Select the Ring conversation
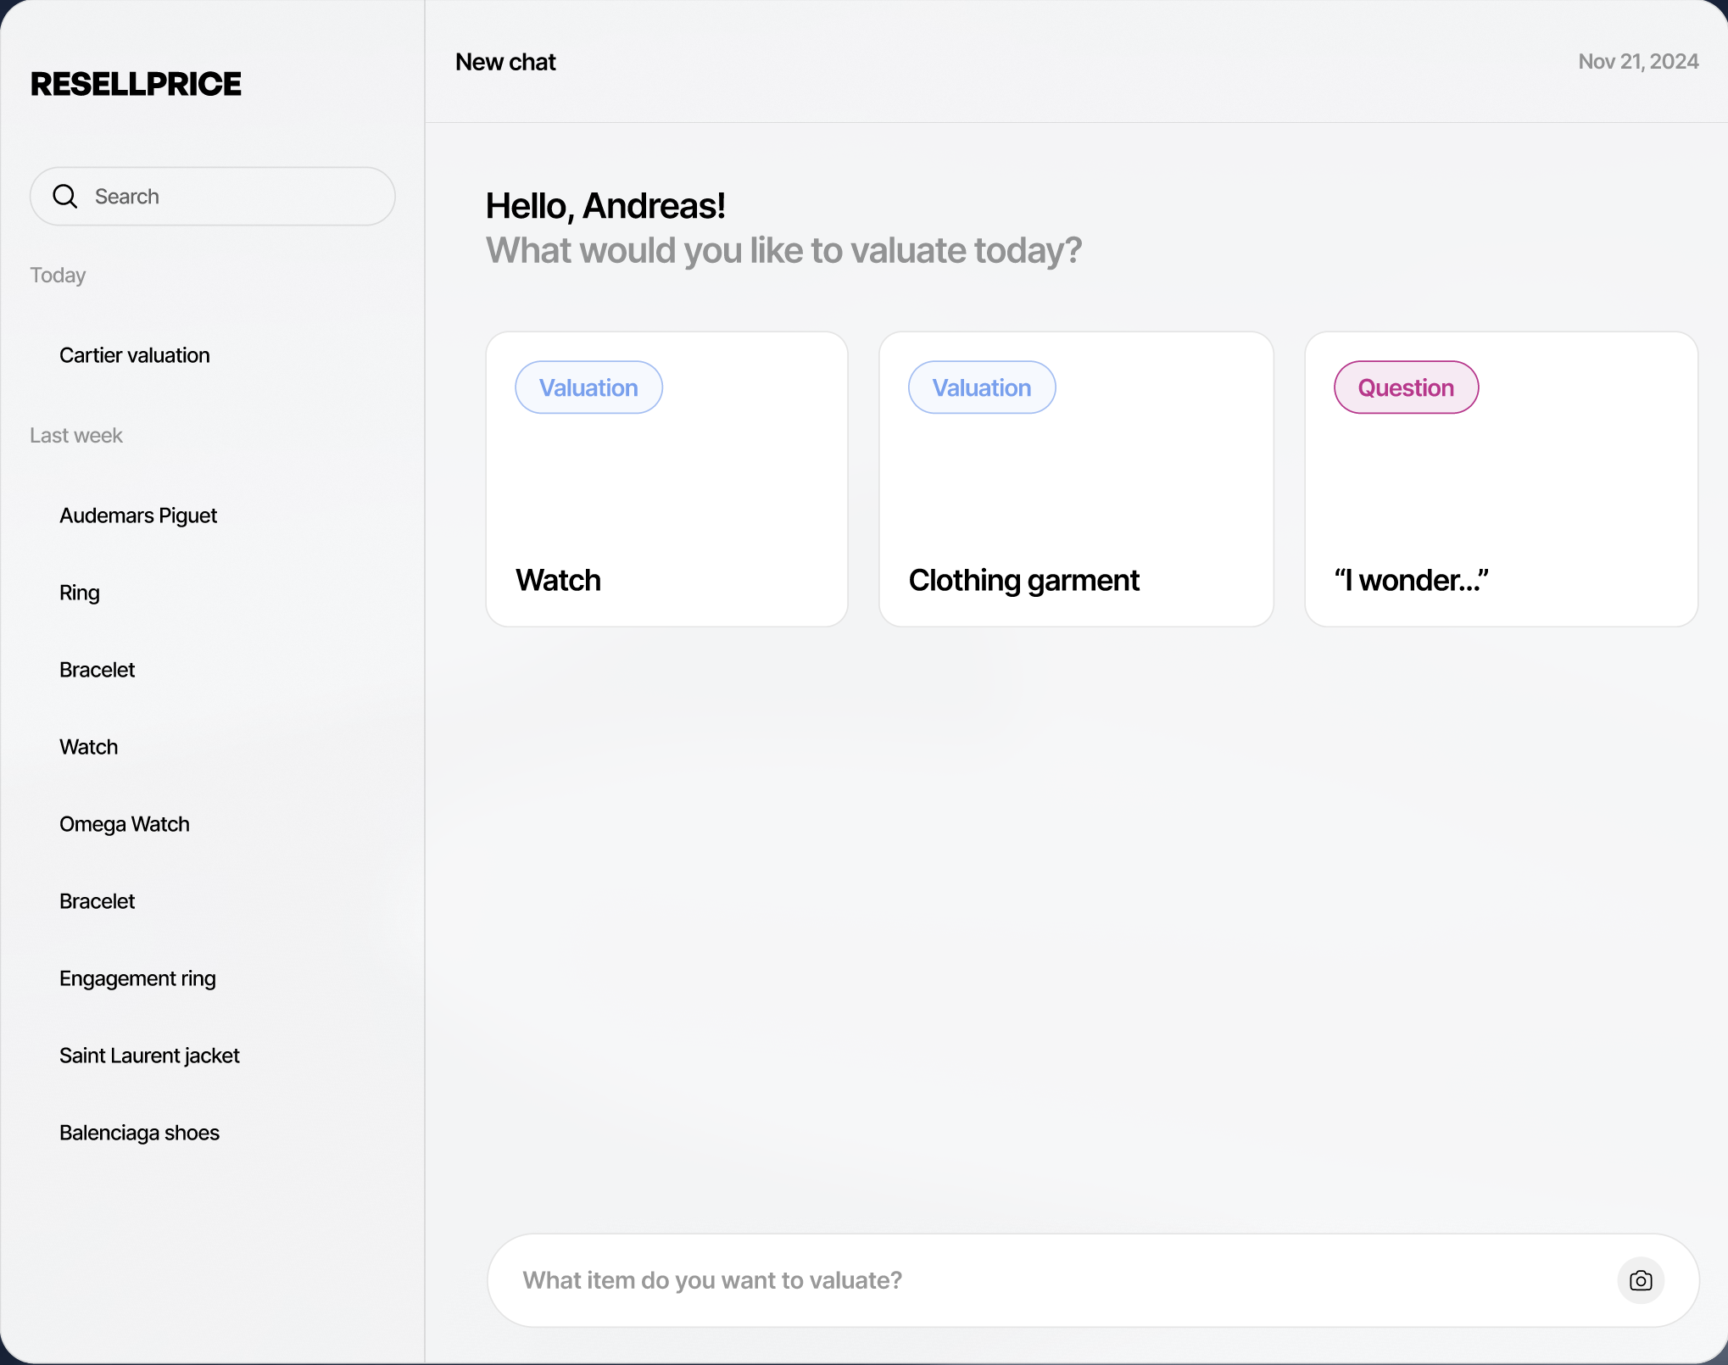 point(80,593)
